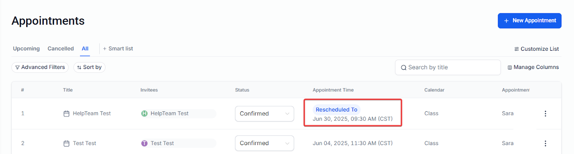Add a new Smart list

pyautogui.click(x=118, y=49)
